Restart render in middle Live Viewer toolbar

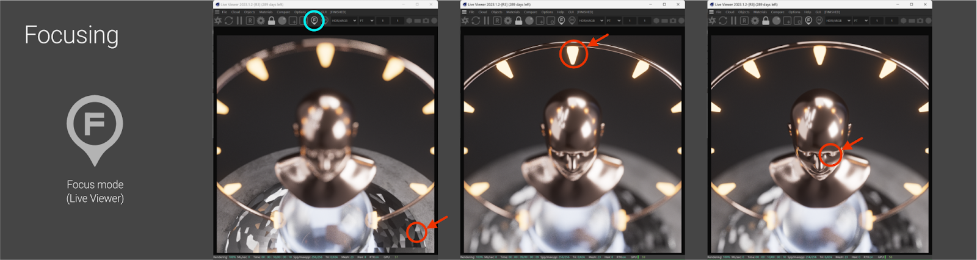coord(476,21)
